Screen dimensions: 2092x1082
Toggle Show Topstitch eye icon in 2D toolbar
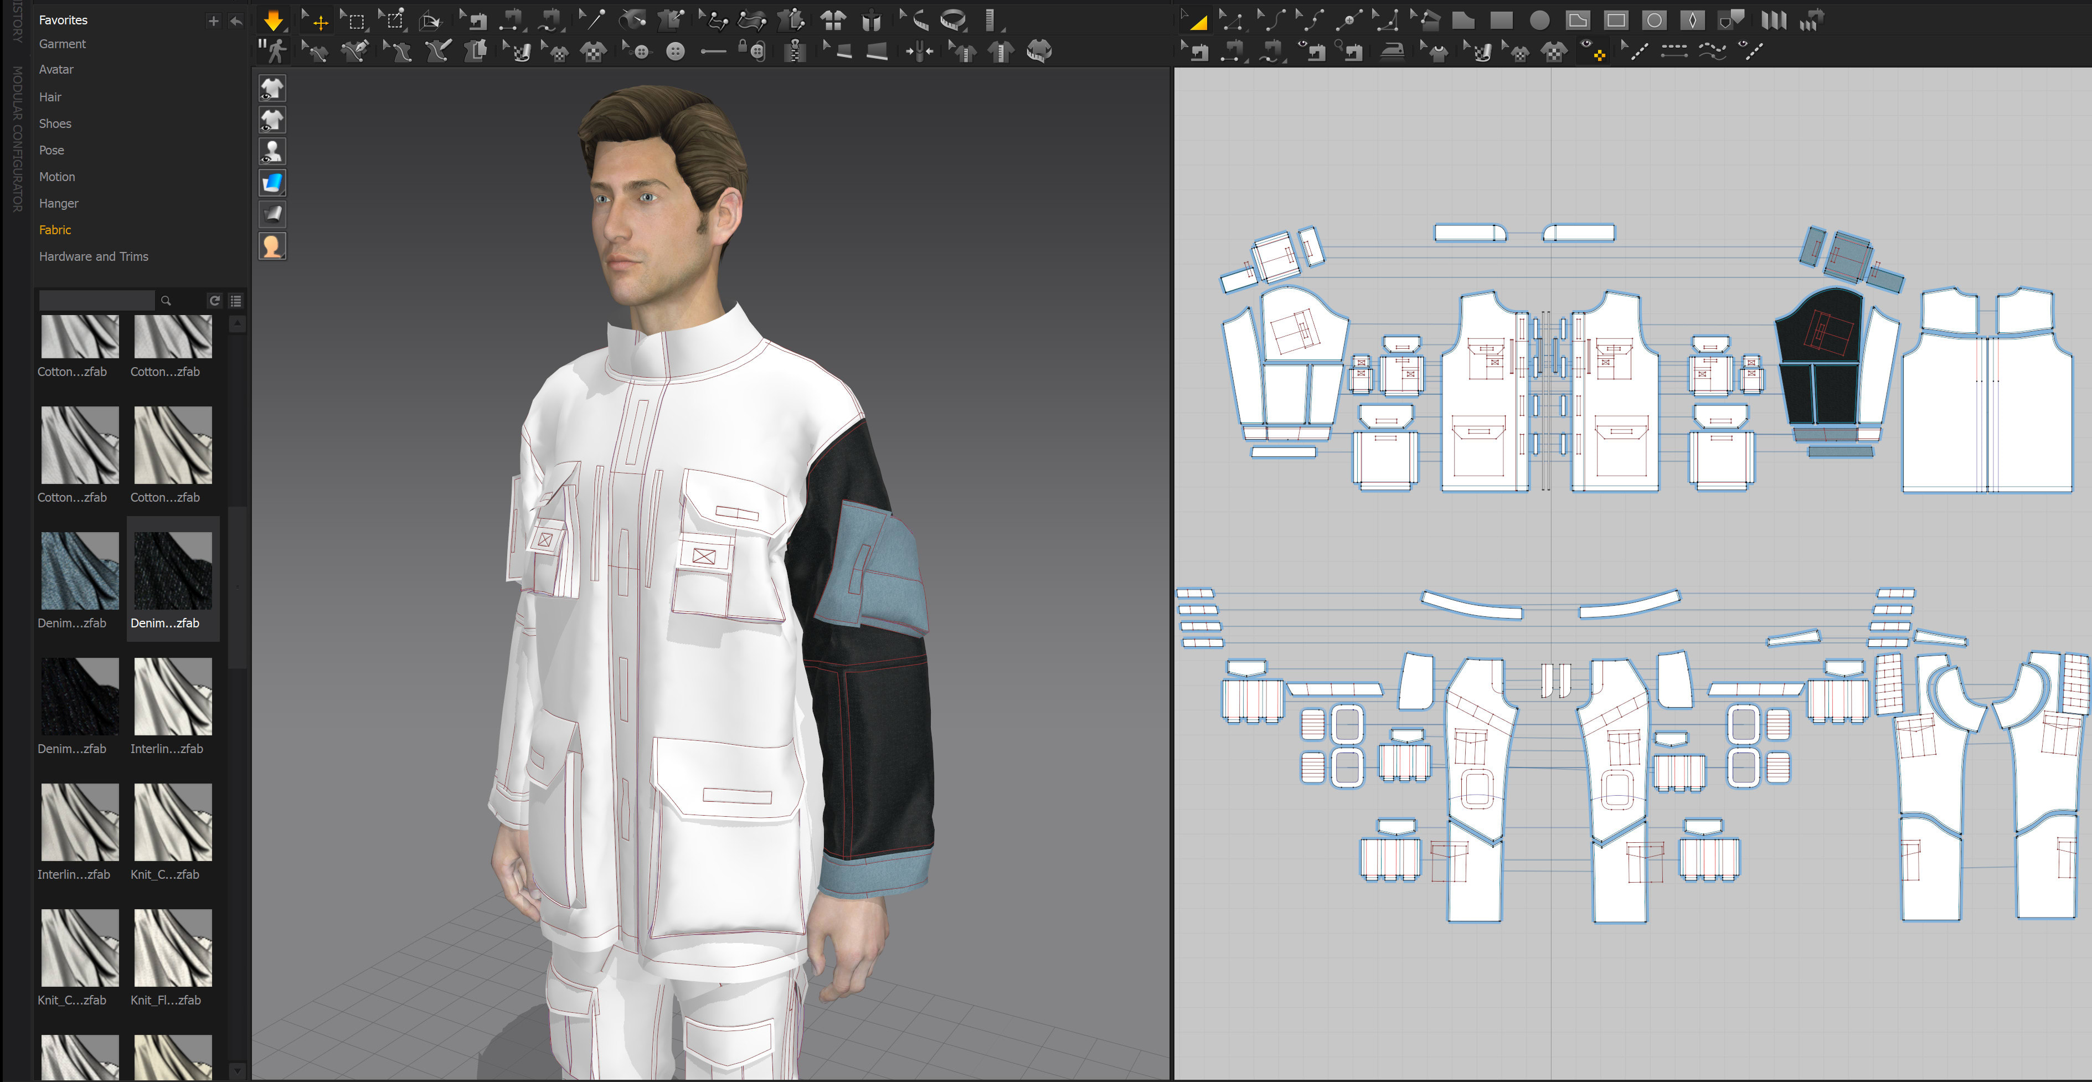(x=1751, y=51)
